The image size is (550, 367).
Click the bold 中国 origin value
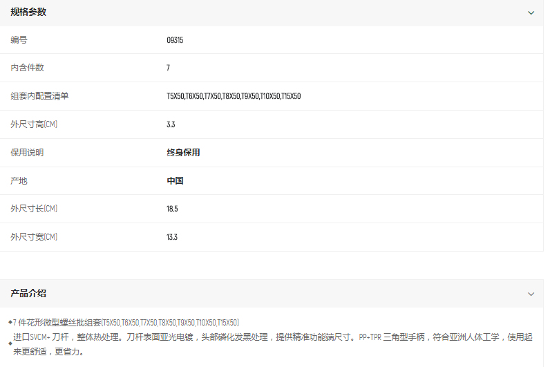[175, 181]
